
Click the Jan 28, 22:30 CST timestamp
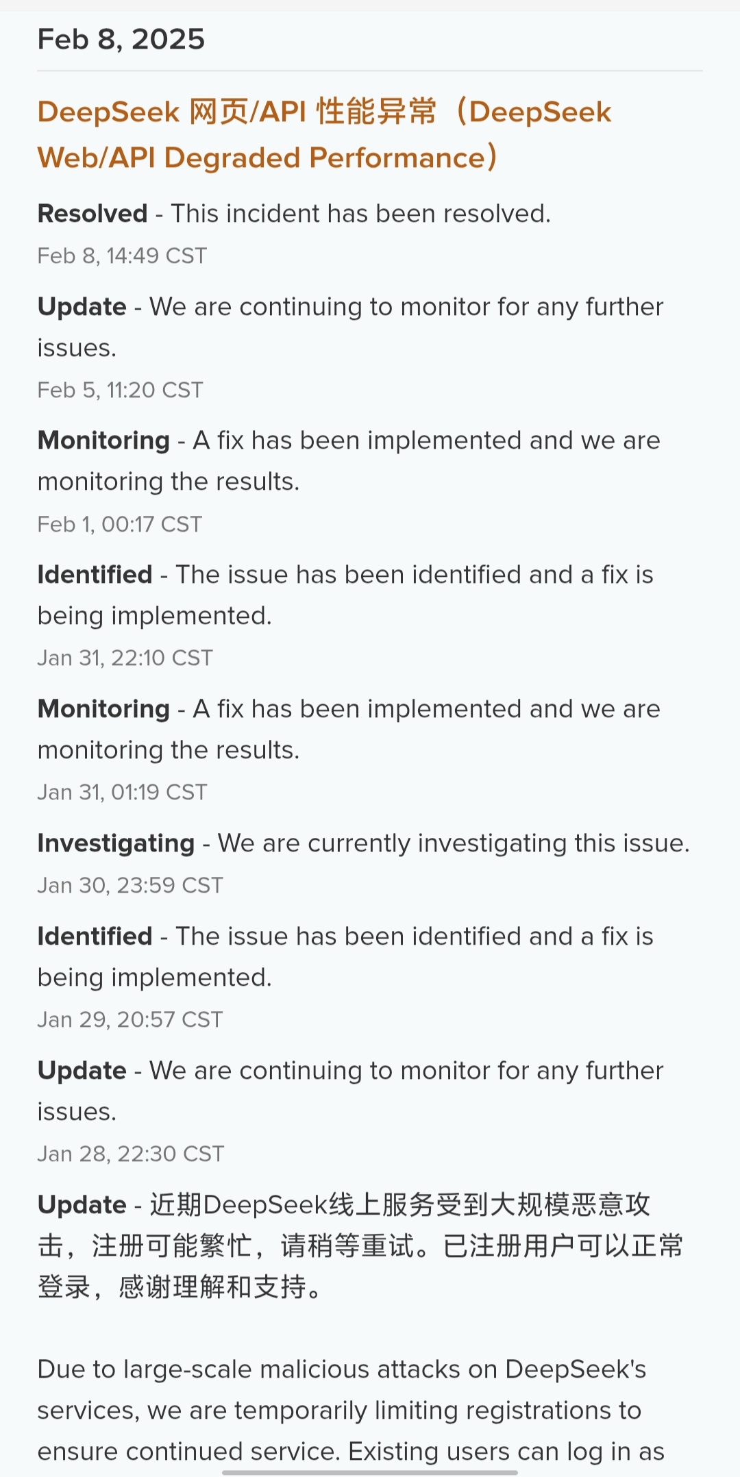coord(131,1154)
